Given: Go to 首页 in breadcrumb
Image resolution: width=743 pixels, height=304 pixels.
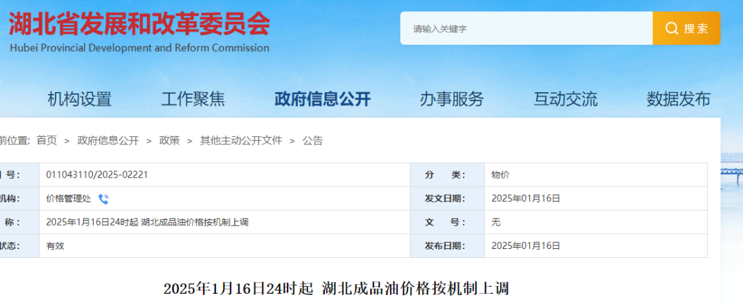Looking at the screenshot, I should (47, 140).
